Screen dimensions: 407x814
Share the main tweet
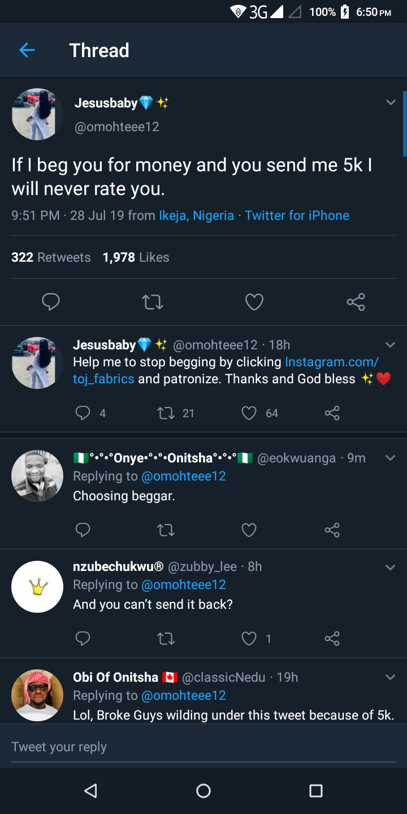[356, 302]
